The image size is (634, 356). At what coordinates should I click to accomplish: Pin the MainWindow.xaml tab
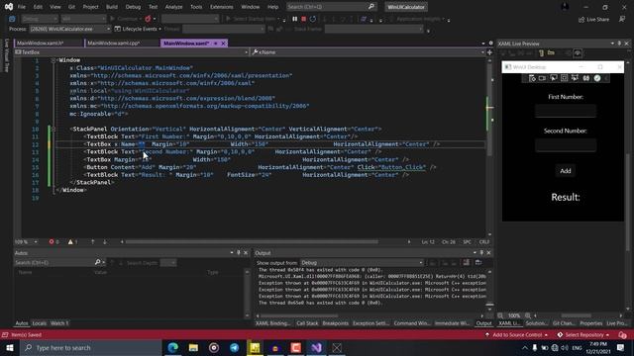click(216, 44)
